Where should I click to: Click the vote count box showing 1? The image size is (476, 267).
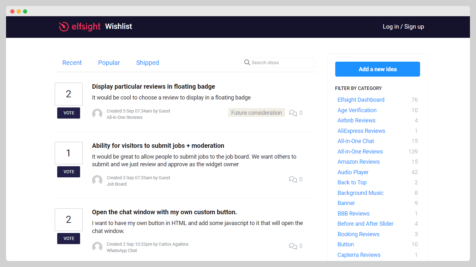[x=69, y=153]
